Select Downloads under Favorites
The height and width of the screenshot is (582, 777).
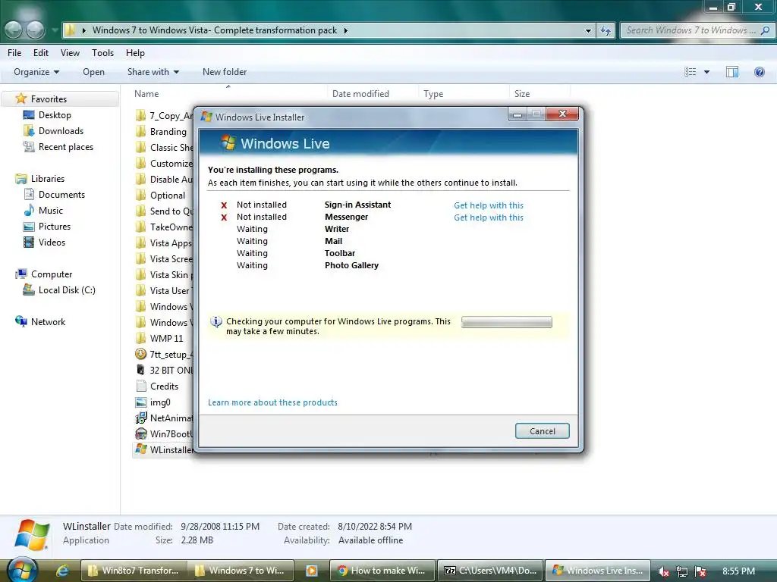click(61, 130)
